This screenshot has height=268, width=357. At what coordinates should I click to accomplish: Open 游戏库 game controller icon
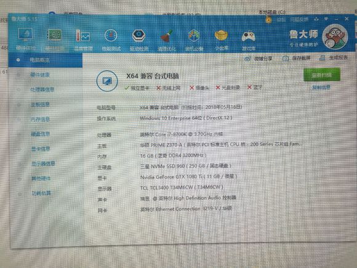[249, 39]
